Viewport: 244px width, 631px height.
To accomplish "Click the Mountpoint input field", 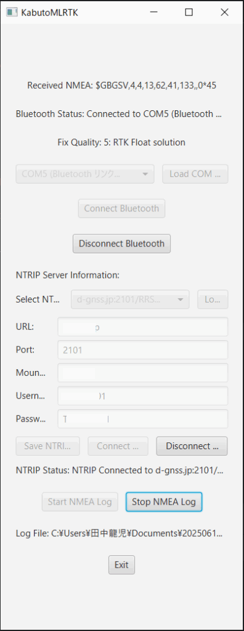I will pyautogui.click(x=143, y=373).
